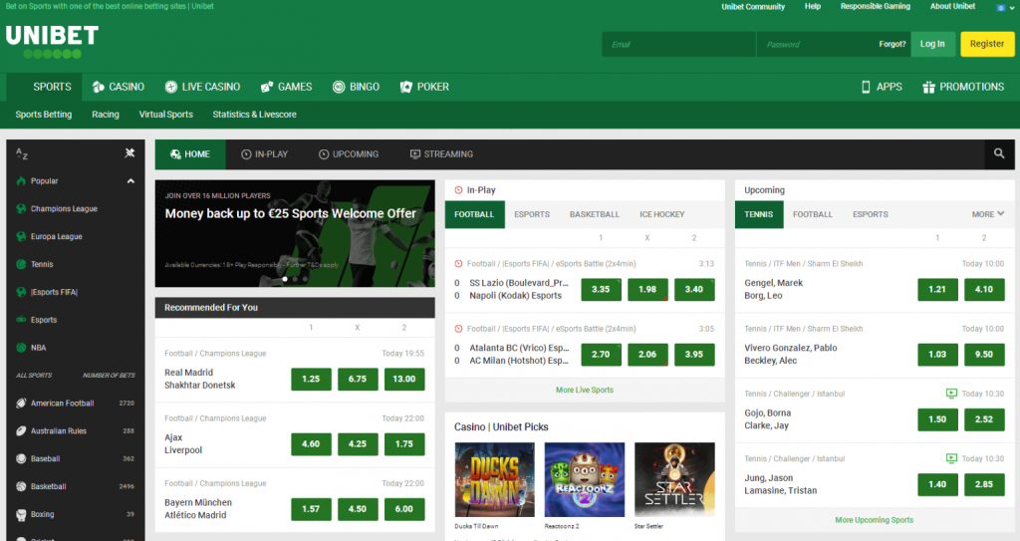Image resolution: width=1020 pixels, height=541 pixels.
Task: Click the Games dice icon
Action: (x=267, y=87)
